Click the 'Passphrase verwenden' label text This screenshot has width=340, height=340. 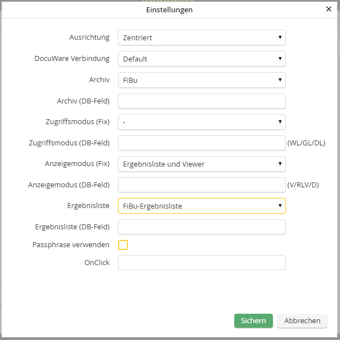click(71, 244)
